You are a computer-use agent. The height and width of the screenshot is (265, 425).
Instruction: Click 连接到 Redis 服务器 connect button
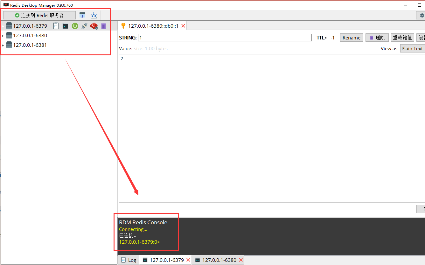pos(39,15)
